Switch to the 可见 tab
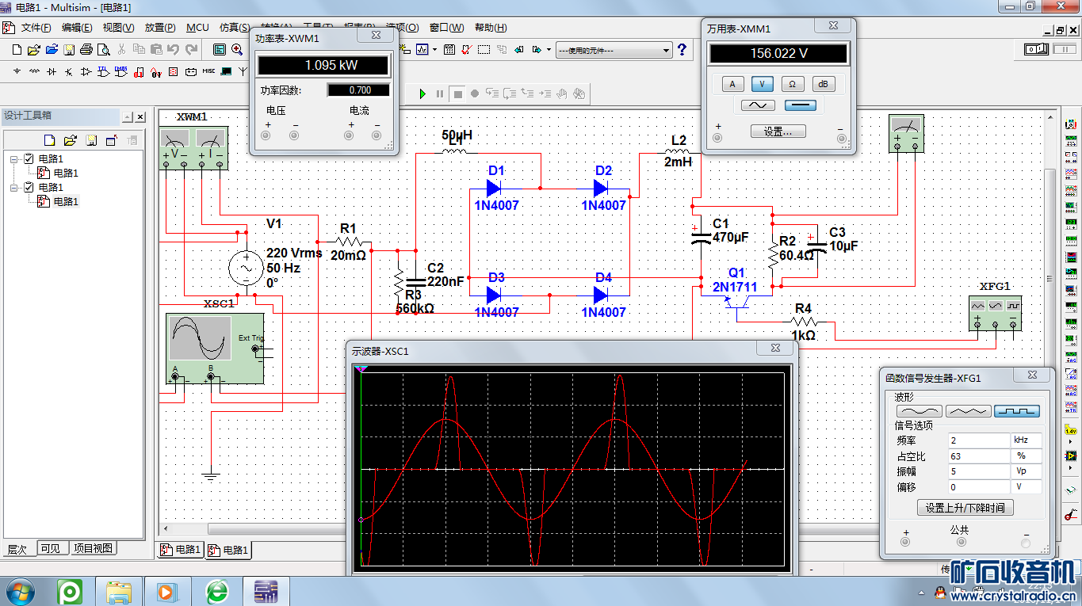The height and width of the screenshot is (606, 1082). point(50,548)
